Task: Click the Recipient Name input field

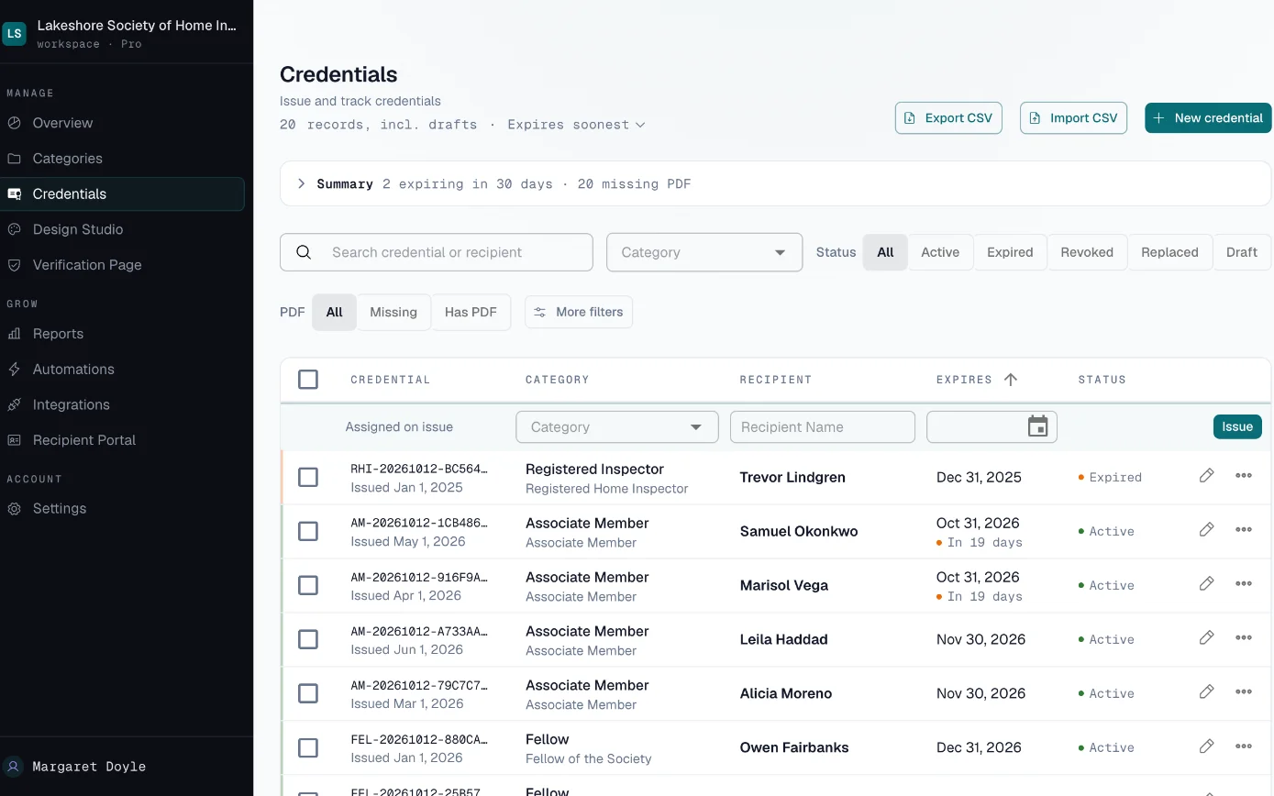Action: tap(823, 426)
